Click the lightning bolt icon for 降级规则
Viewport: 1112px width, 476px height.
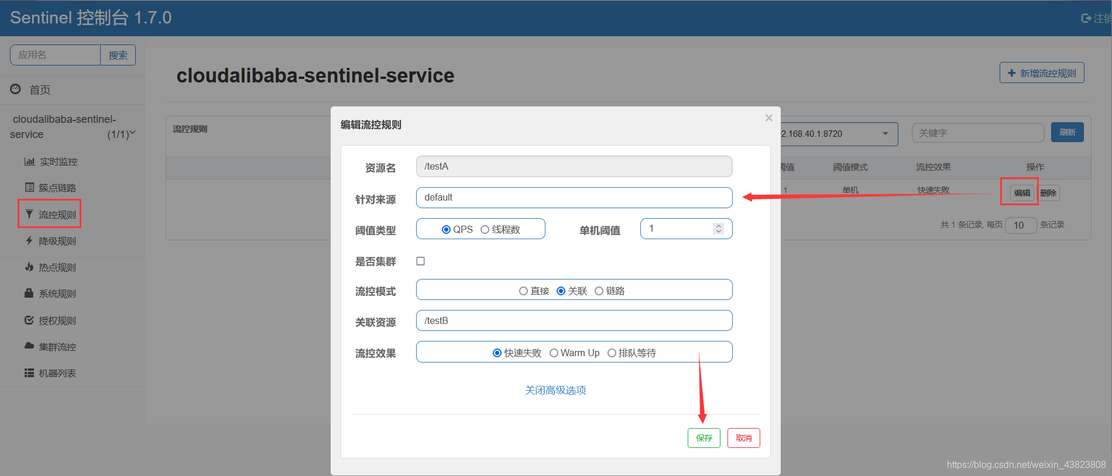(29, 240)
